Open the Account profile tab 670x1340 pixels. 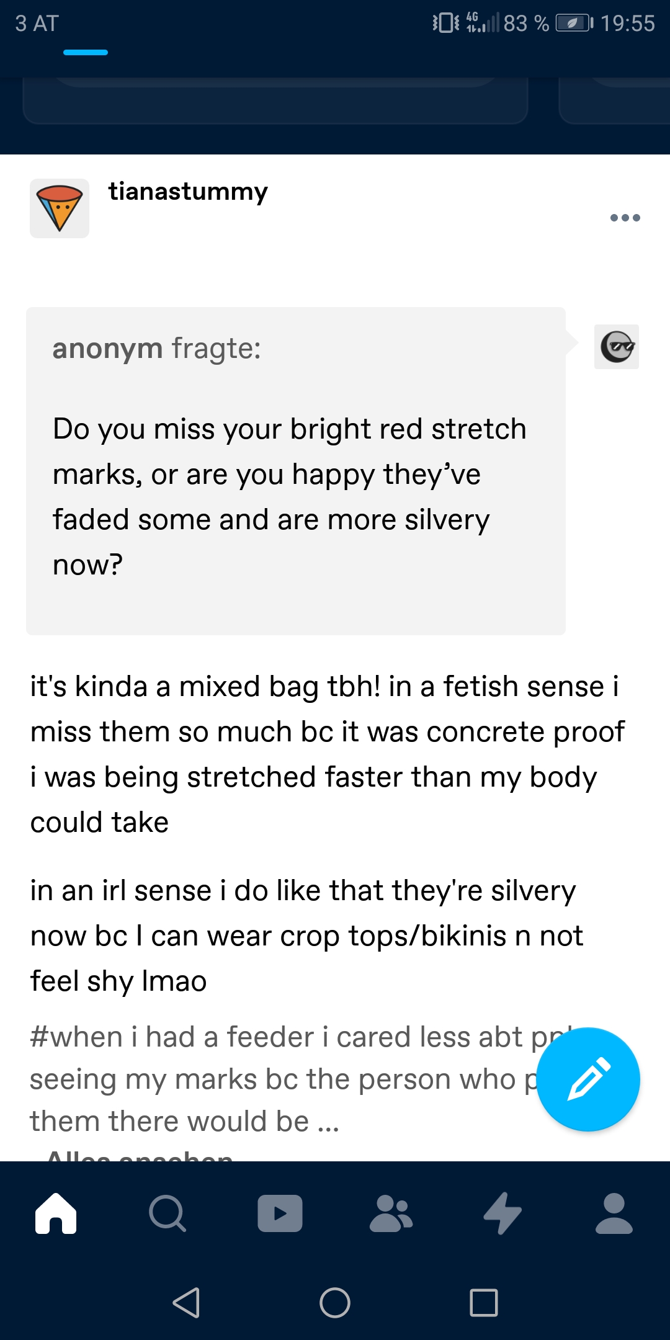tap(614, 1213)
